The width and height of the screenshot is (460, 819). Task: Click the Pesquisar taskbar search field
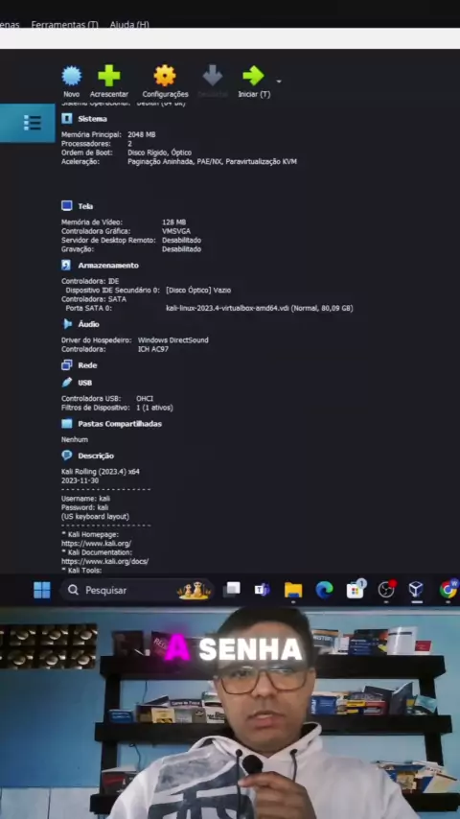click(x=137, y=590)
